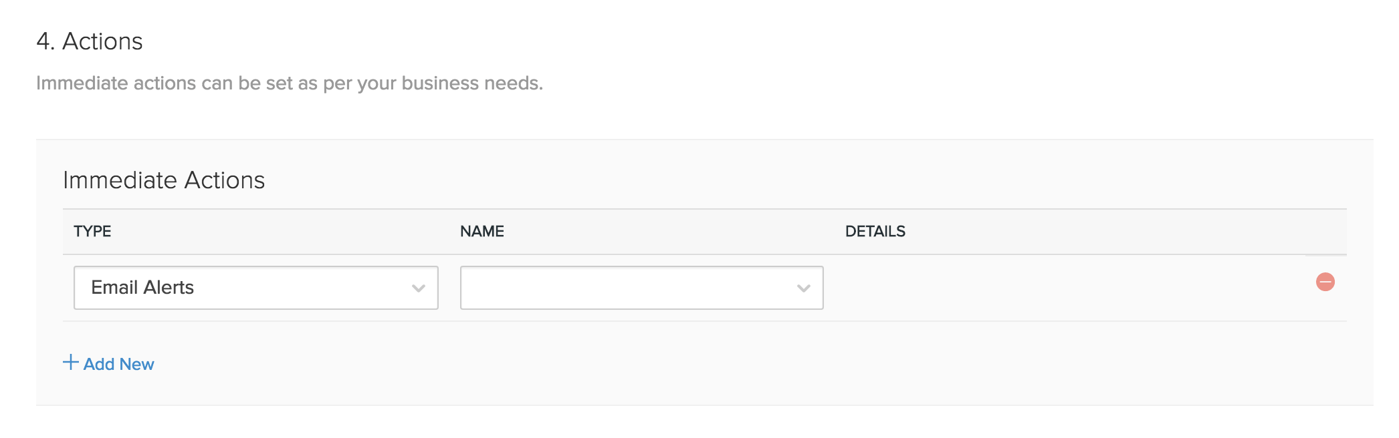The width and height of the screenshot is (1399, 438).
Task: Click the chevron on the empty Name dropdown
Action: [803, 288]
